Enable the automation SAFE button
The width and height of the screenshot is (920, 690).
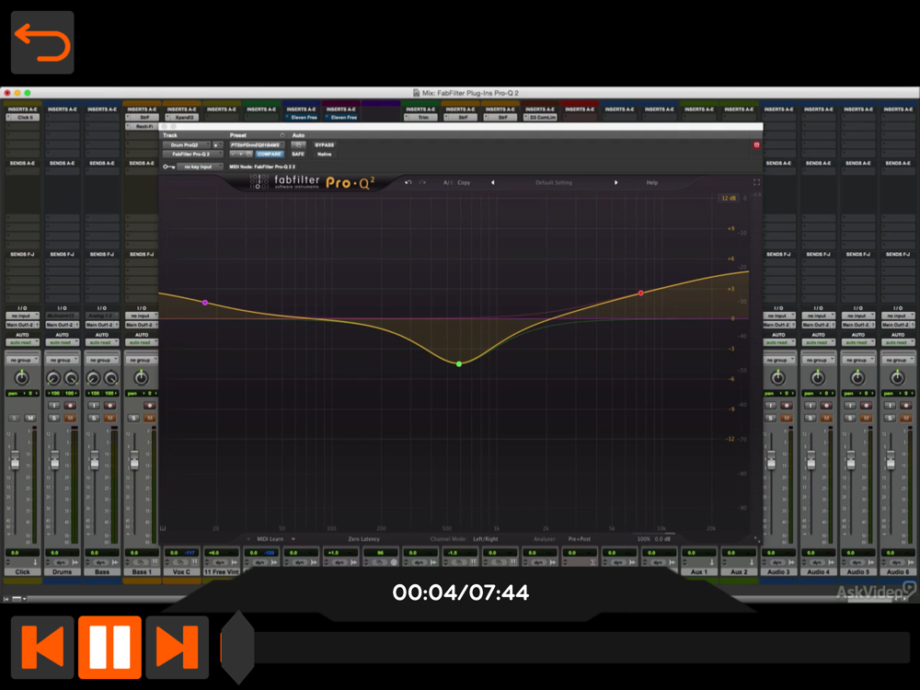tap(298, 154)
